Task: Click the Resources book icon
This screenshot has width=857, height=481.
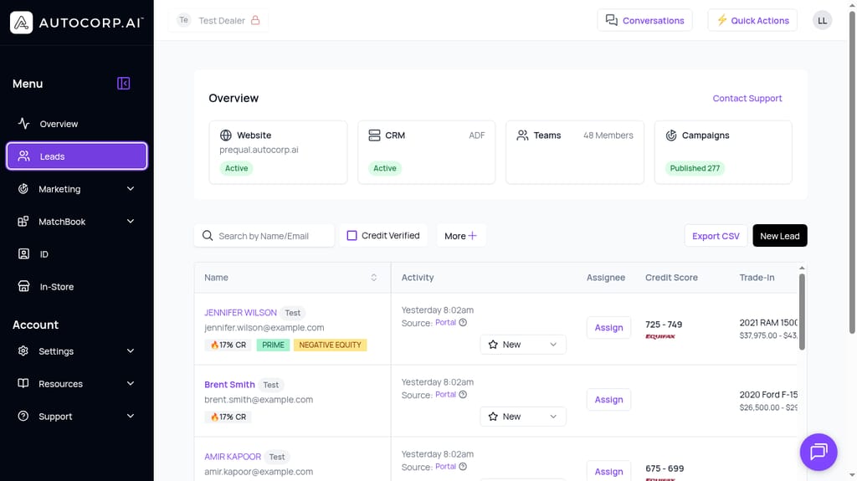Action: coord(23,383)
